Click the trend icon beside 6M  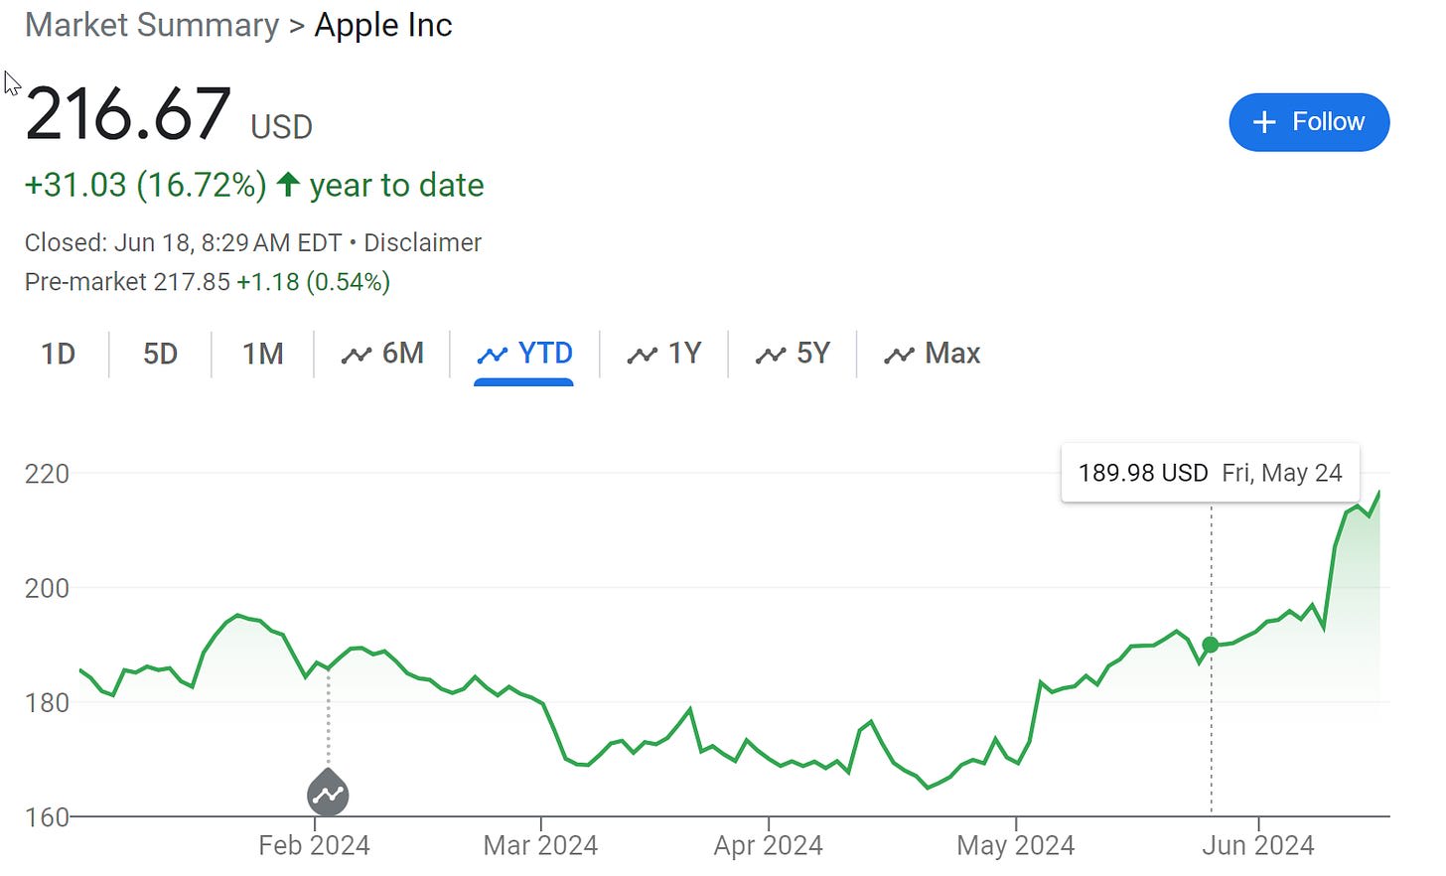pyautogui.click(x=356, y=355)
